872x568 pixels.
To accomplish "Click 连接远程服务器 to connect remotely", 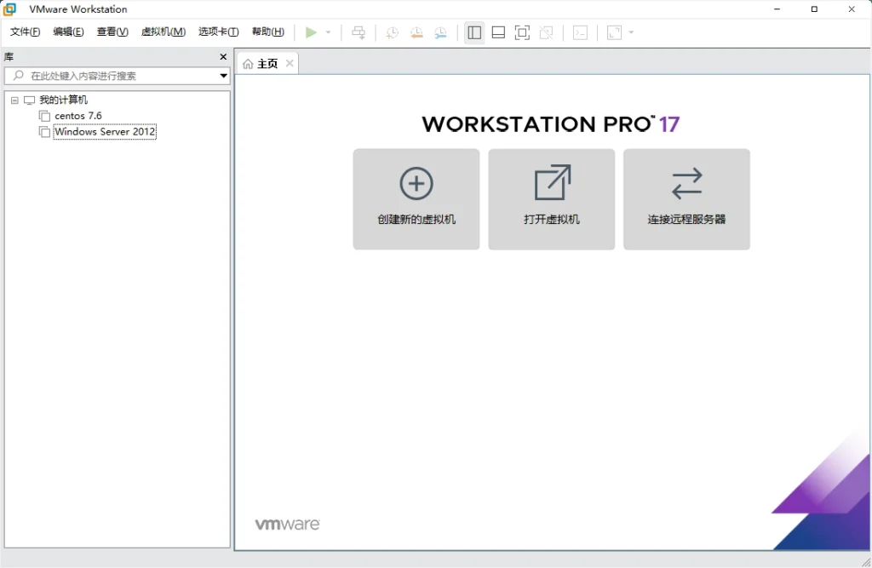I will coord(686,199).
